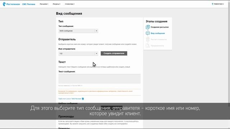Viewport: 230px width, 129px height.
Task: Click the Создание рассылки step icon
Action: click(148, 27)
